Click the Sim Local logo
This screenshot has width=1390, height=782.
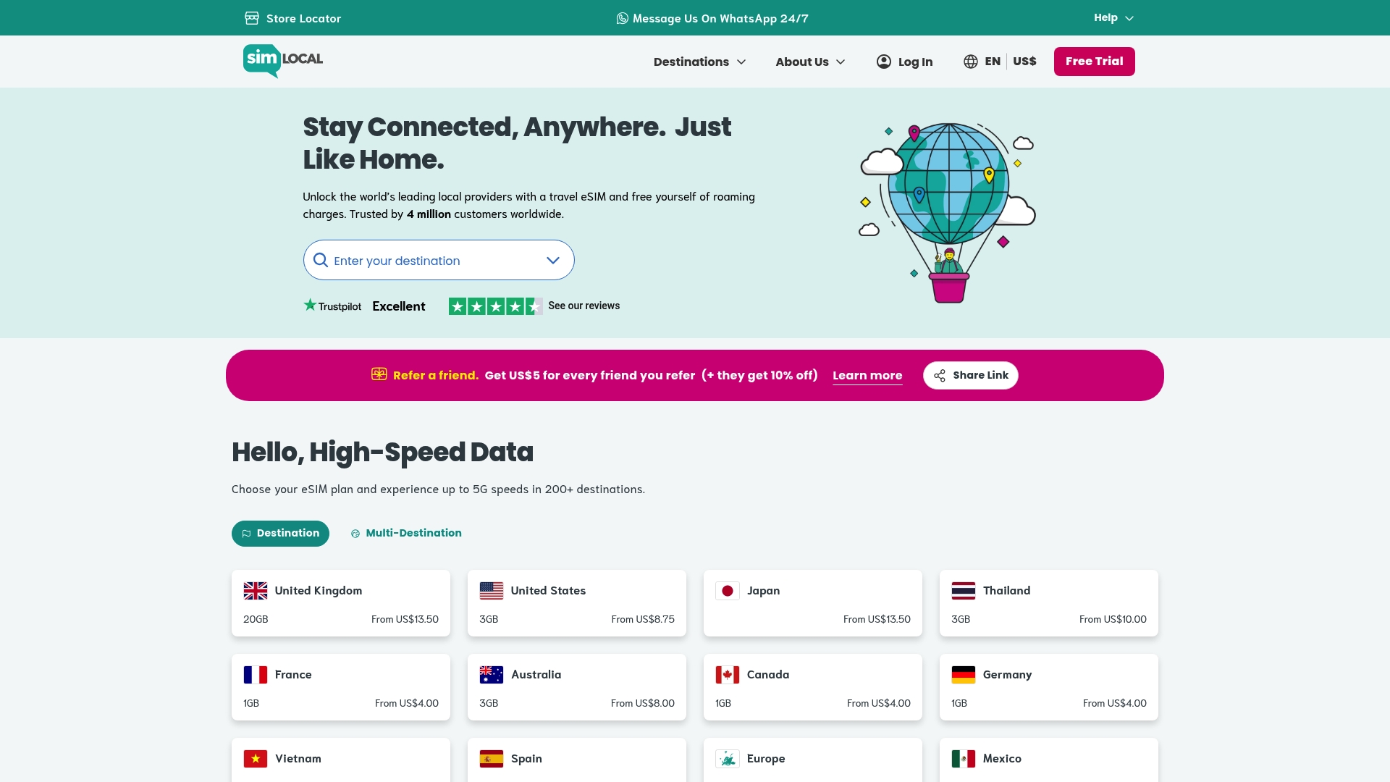point(282,61)
